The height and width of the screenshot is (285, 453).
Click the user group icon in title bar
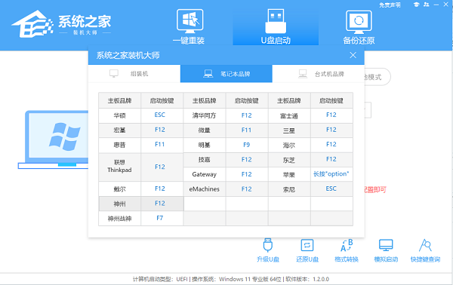coord(427,5)
